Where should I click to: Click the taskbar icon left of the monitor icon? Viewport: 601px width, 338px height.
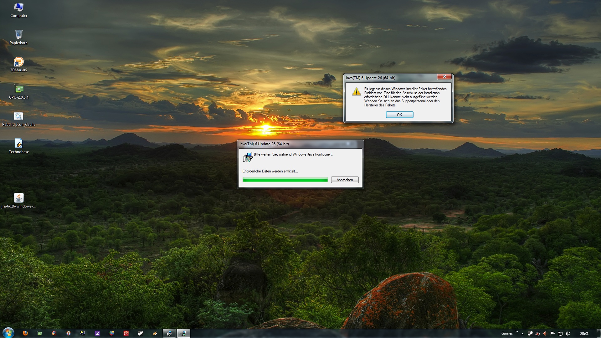69,333
